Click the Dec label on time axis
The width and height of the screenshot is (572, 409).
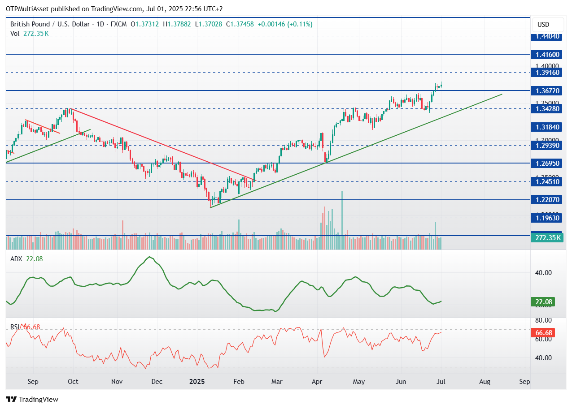click(157, 382)
